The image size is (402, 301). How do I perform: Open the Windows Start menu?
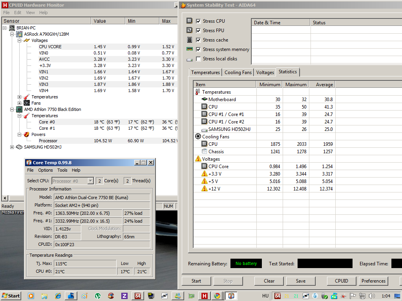[x=11, y=296]
